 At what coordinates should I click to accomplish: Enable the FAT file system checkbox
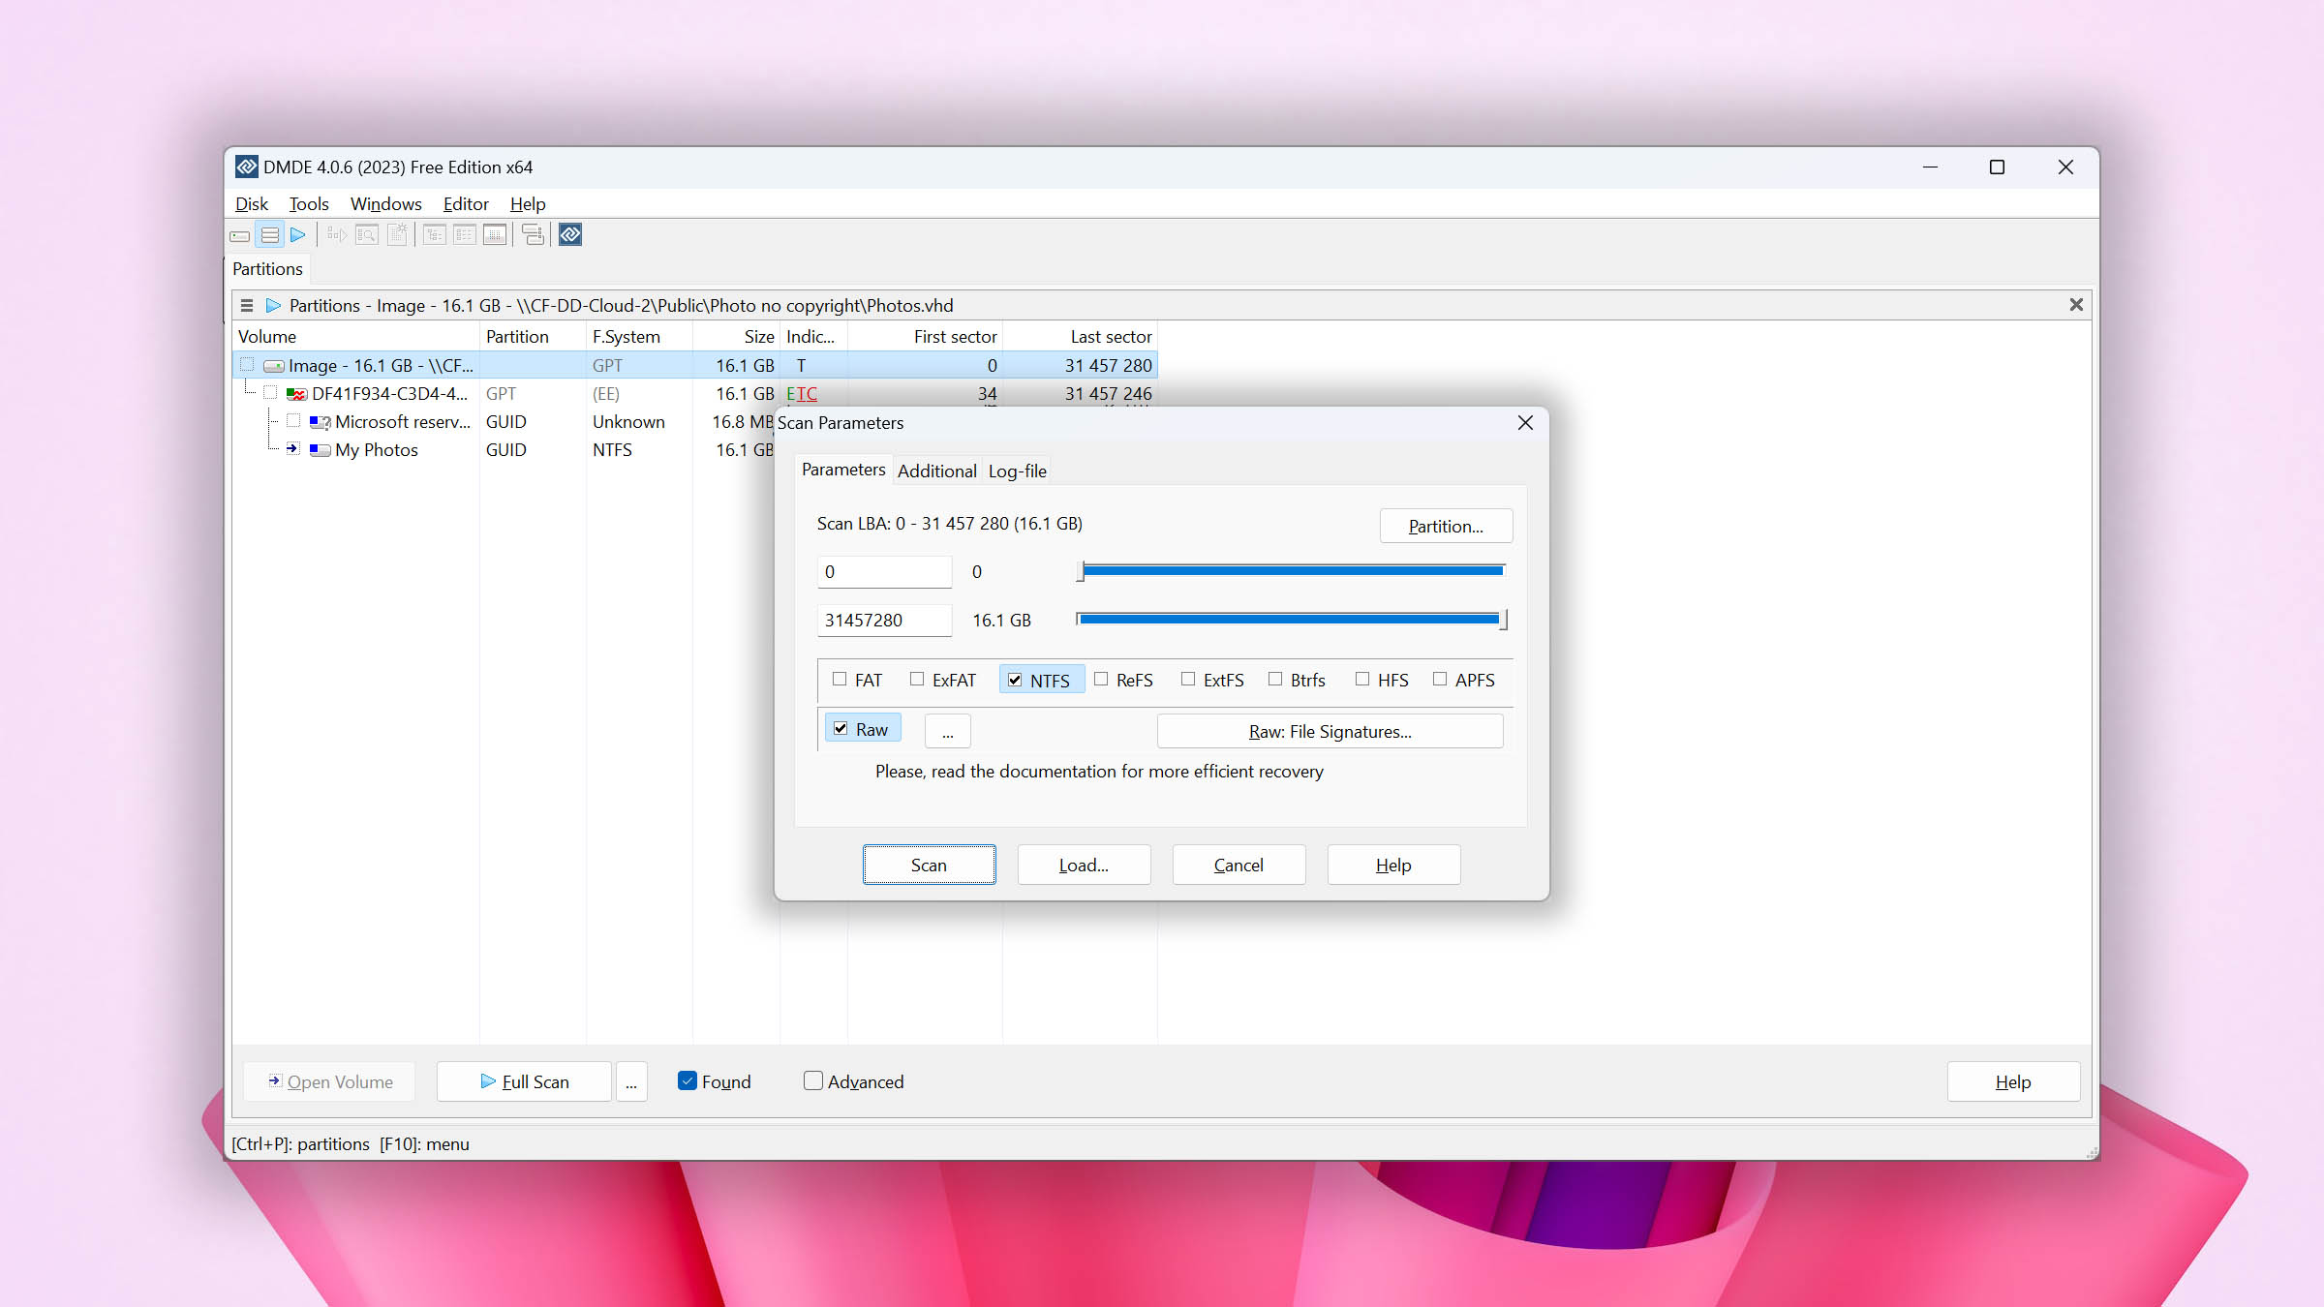pos(840,680)
